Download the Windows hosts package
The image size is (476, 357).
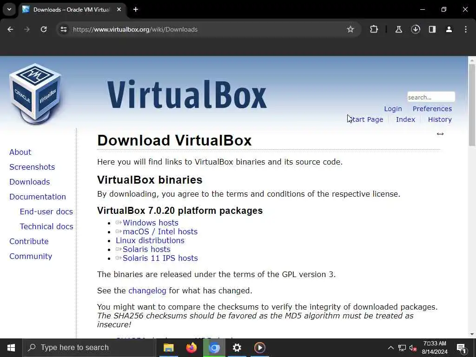click(x=151, y=223)
